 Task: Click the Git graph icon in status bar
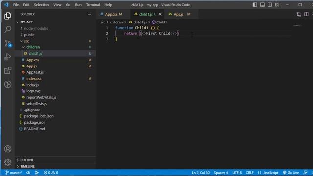coord(37,173)
